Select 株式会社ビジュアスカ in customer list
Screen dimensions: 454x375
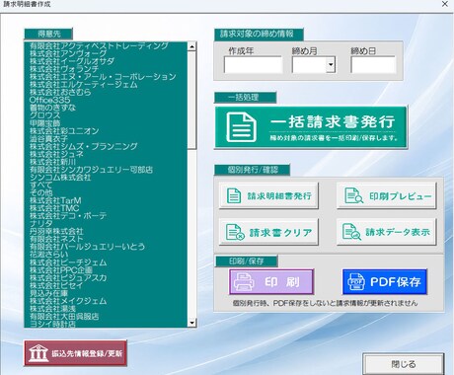[x=106, y=277]
